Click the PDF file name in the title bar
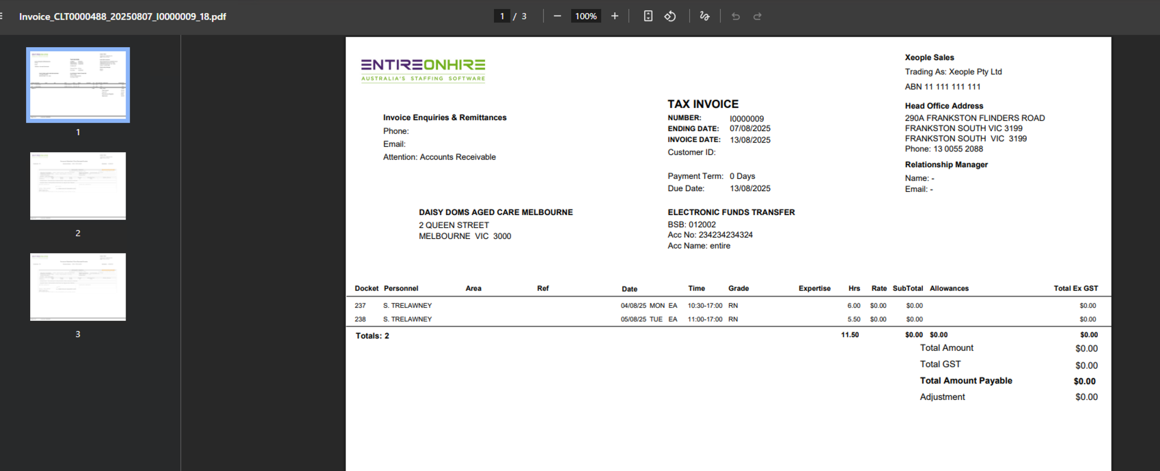The image size is (1160, 471). [x=122, y=16]
